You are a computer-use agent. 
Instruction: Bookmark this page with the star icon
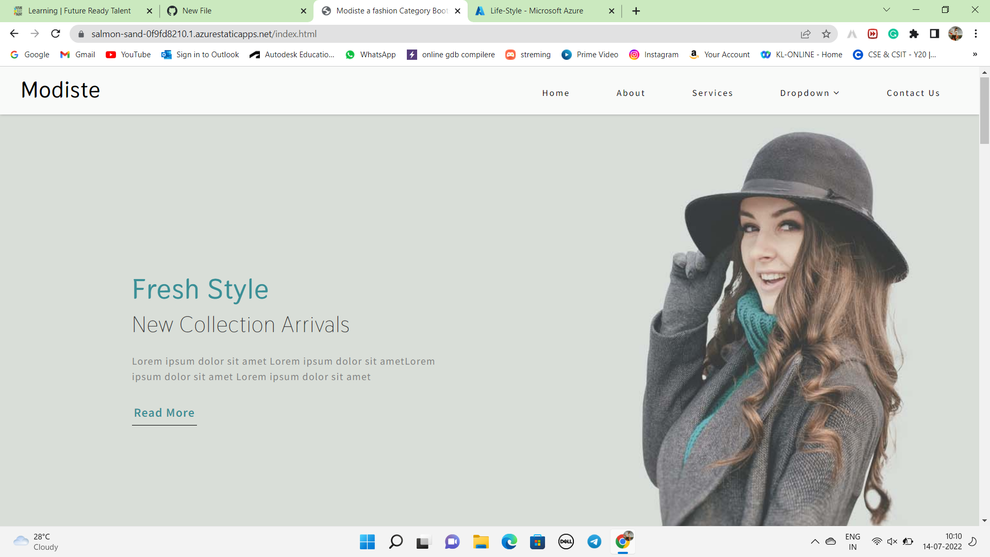point(826,34)
